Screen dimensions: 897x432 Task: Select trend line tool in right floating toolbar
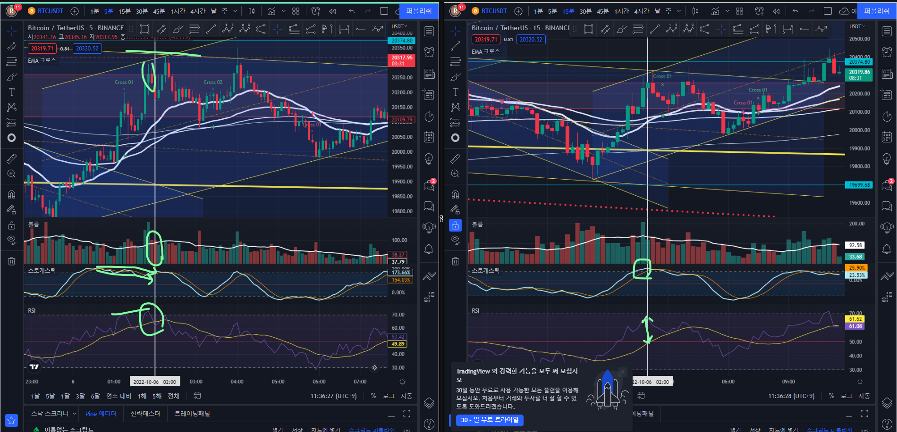[654, 29]
